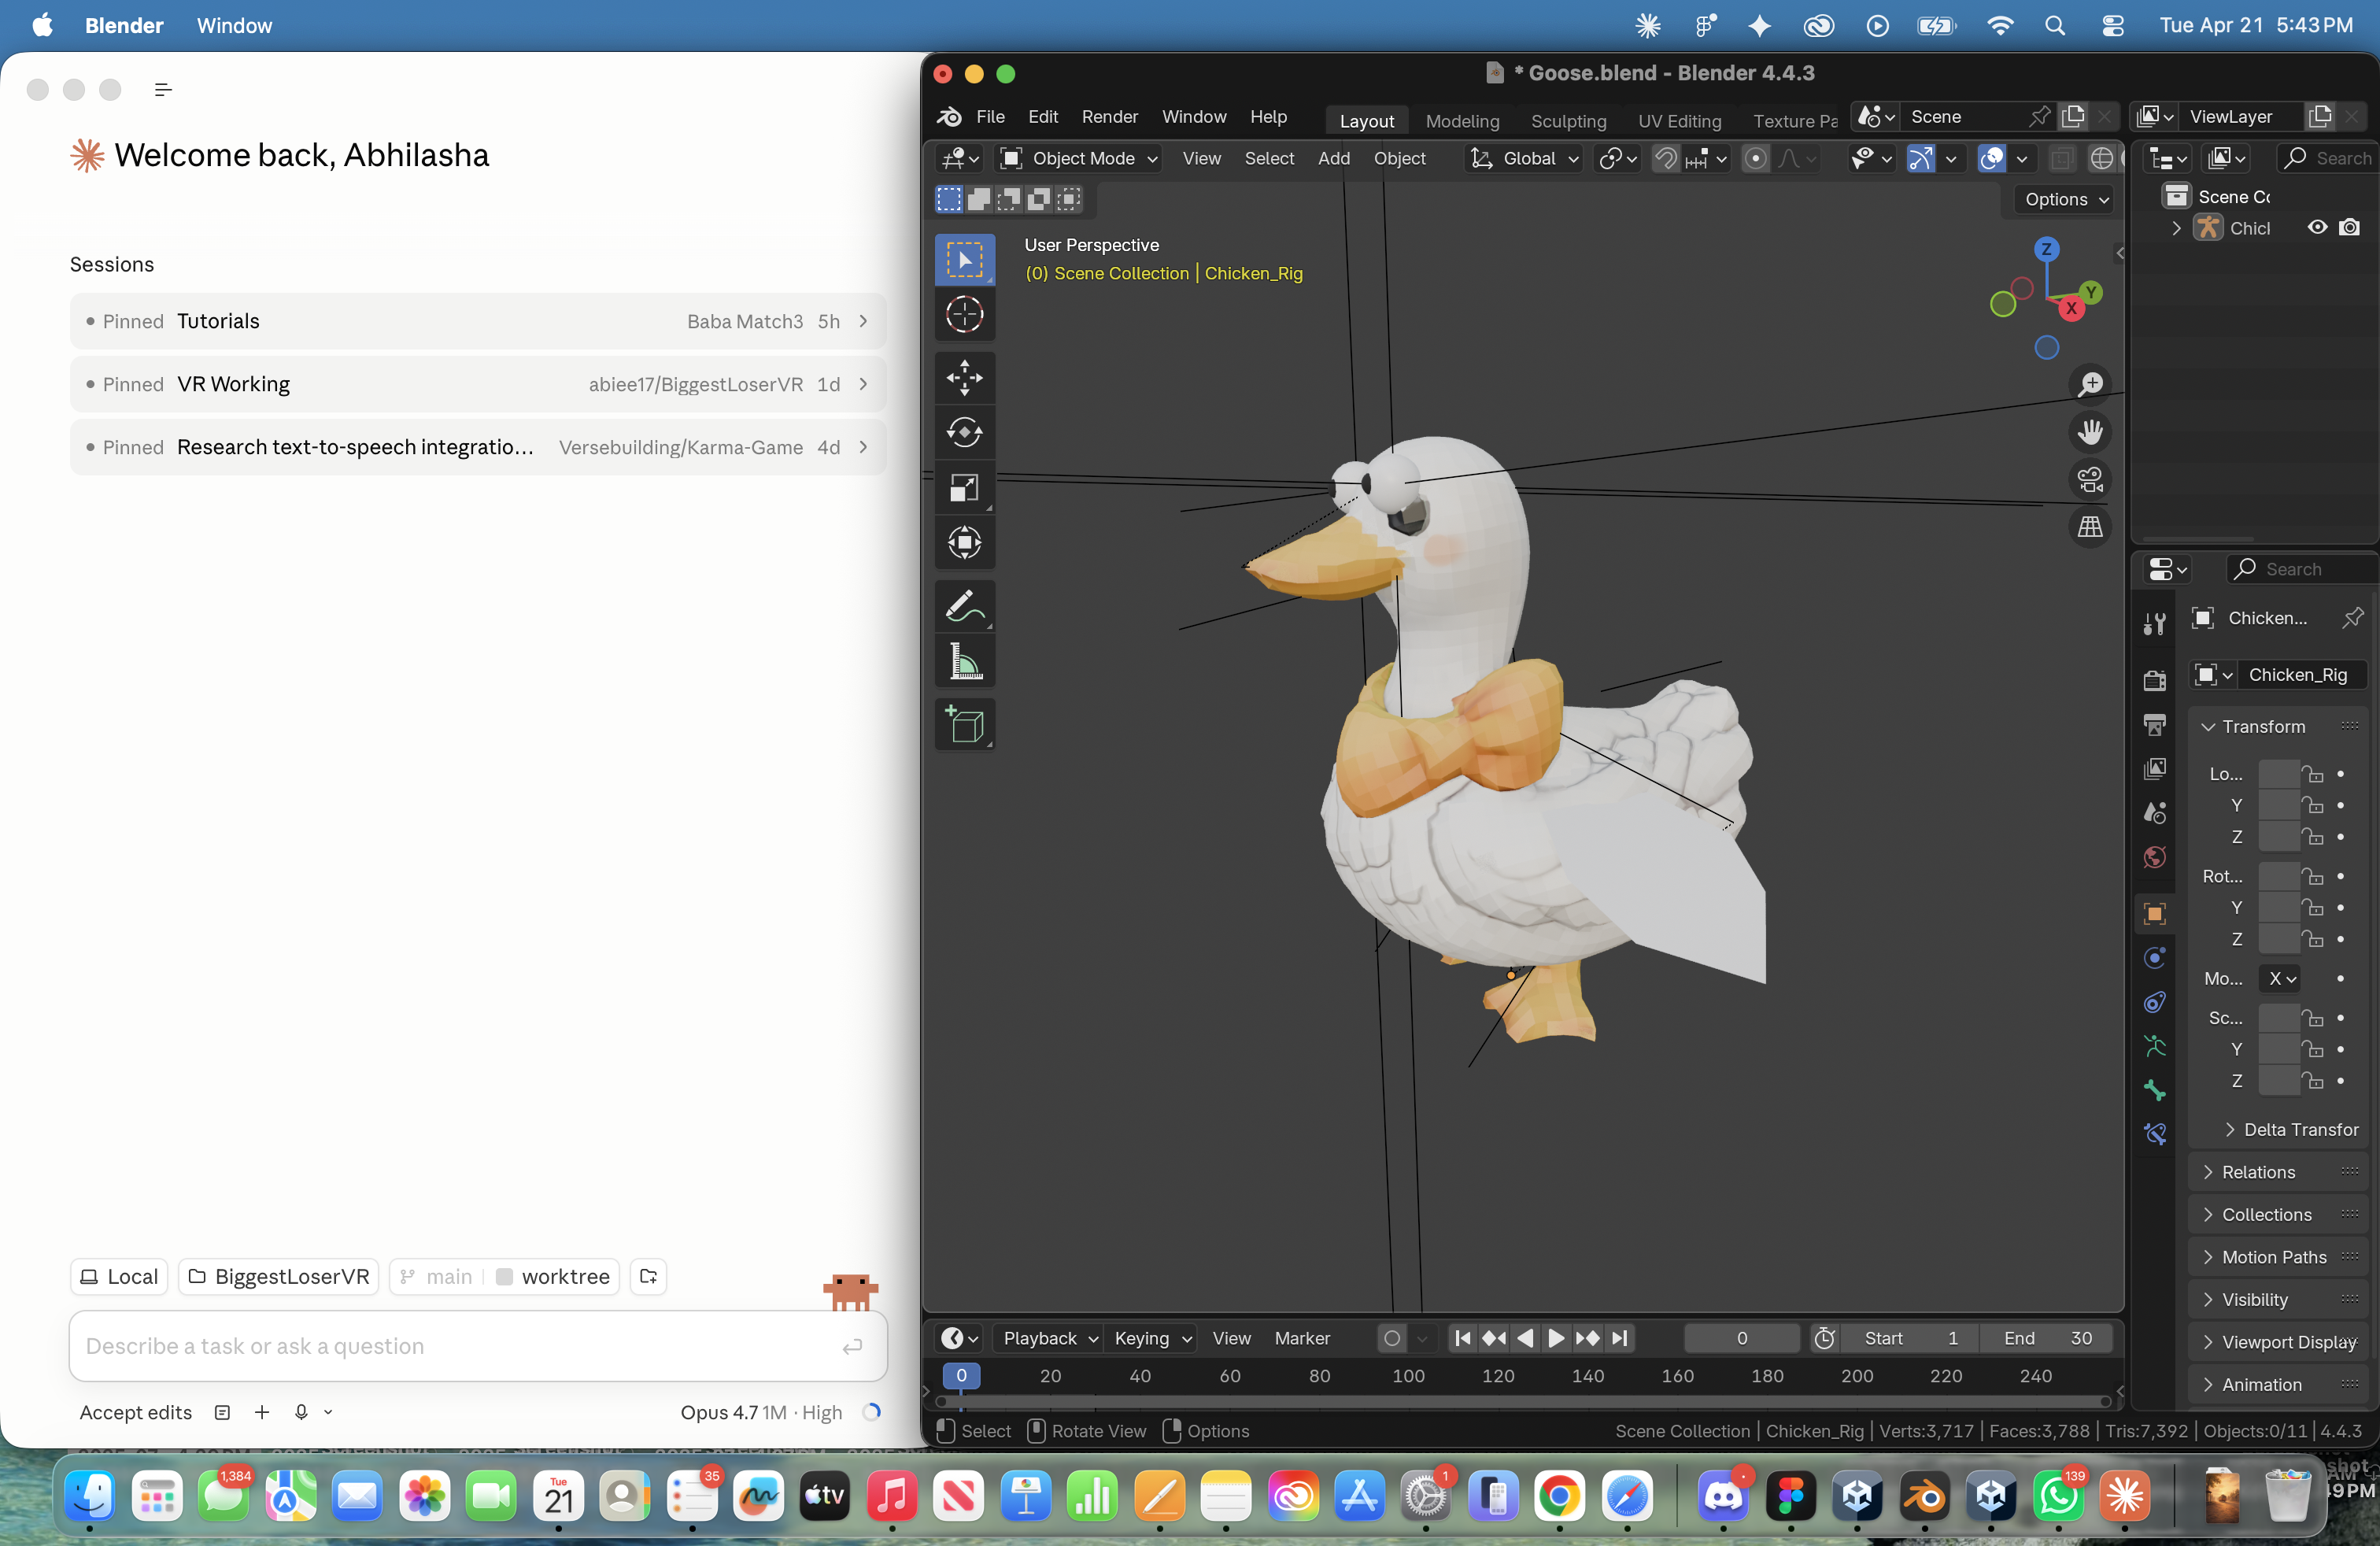Expand the Collections panel
This screenshot has width=2380, height=1546.
click(2277, 1214)
